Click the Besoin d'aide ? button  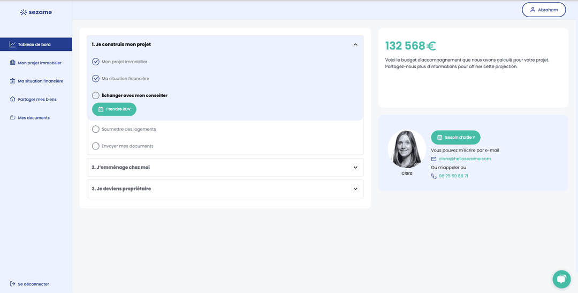pyautogui.click(x=455, y=137)
